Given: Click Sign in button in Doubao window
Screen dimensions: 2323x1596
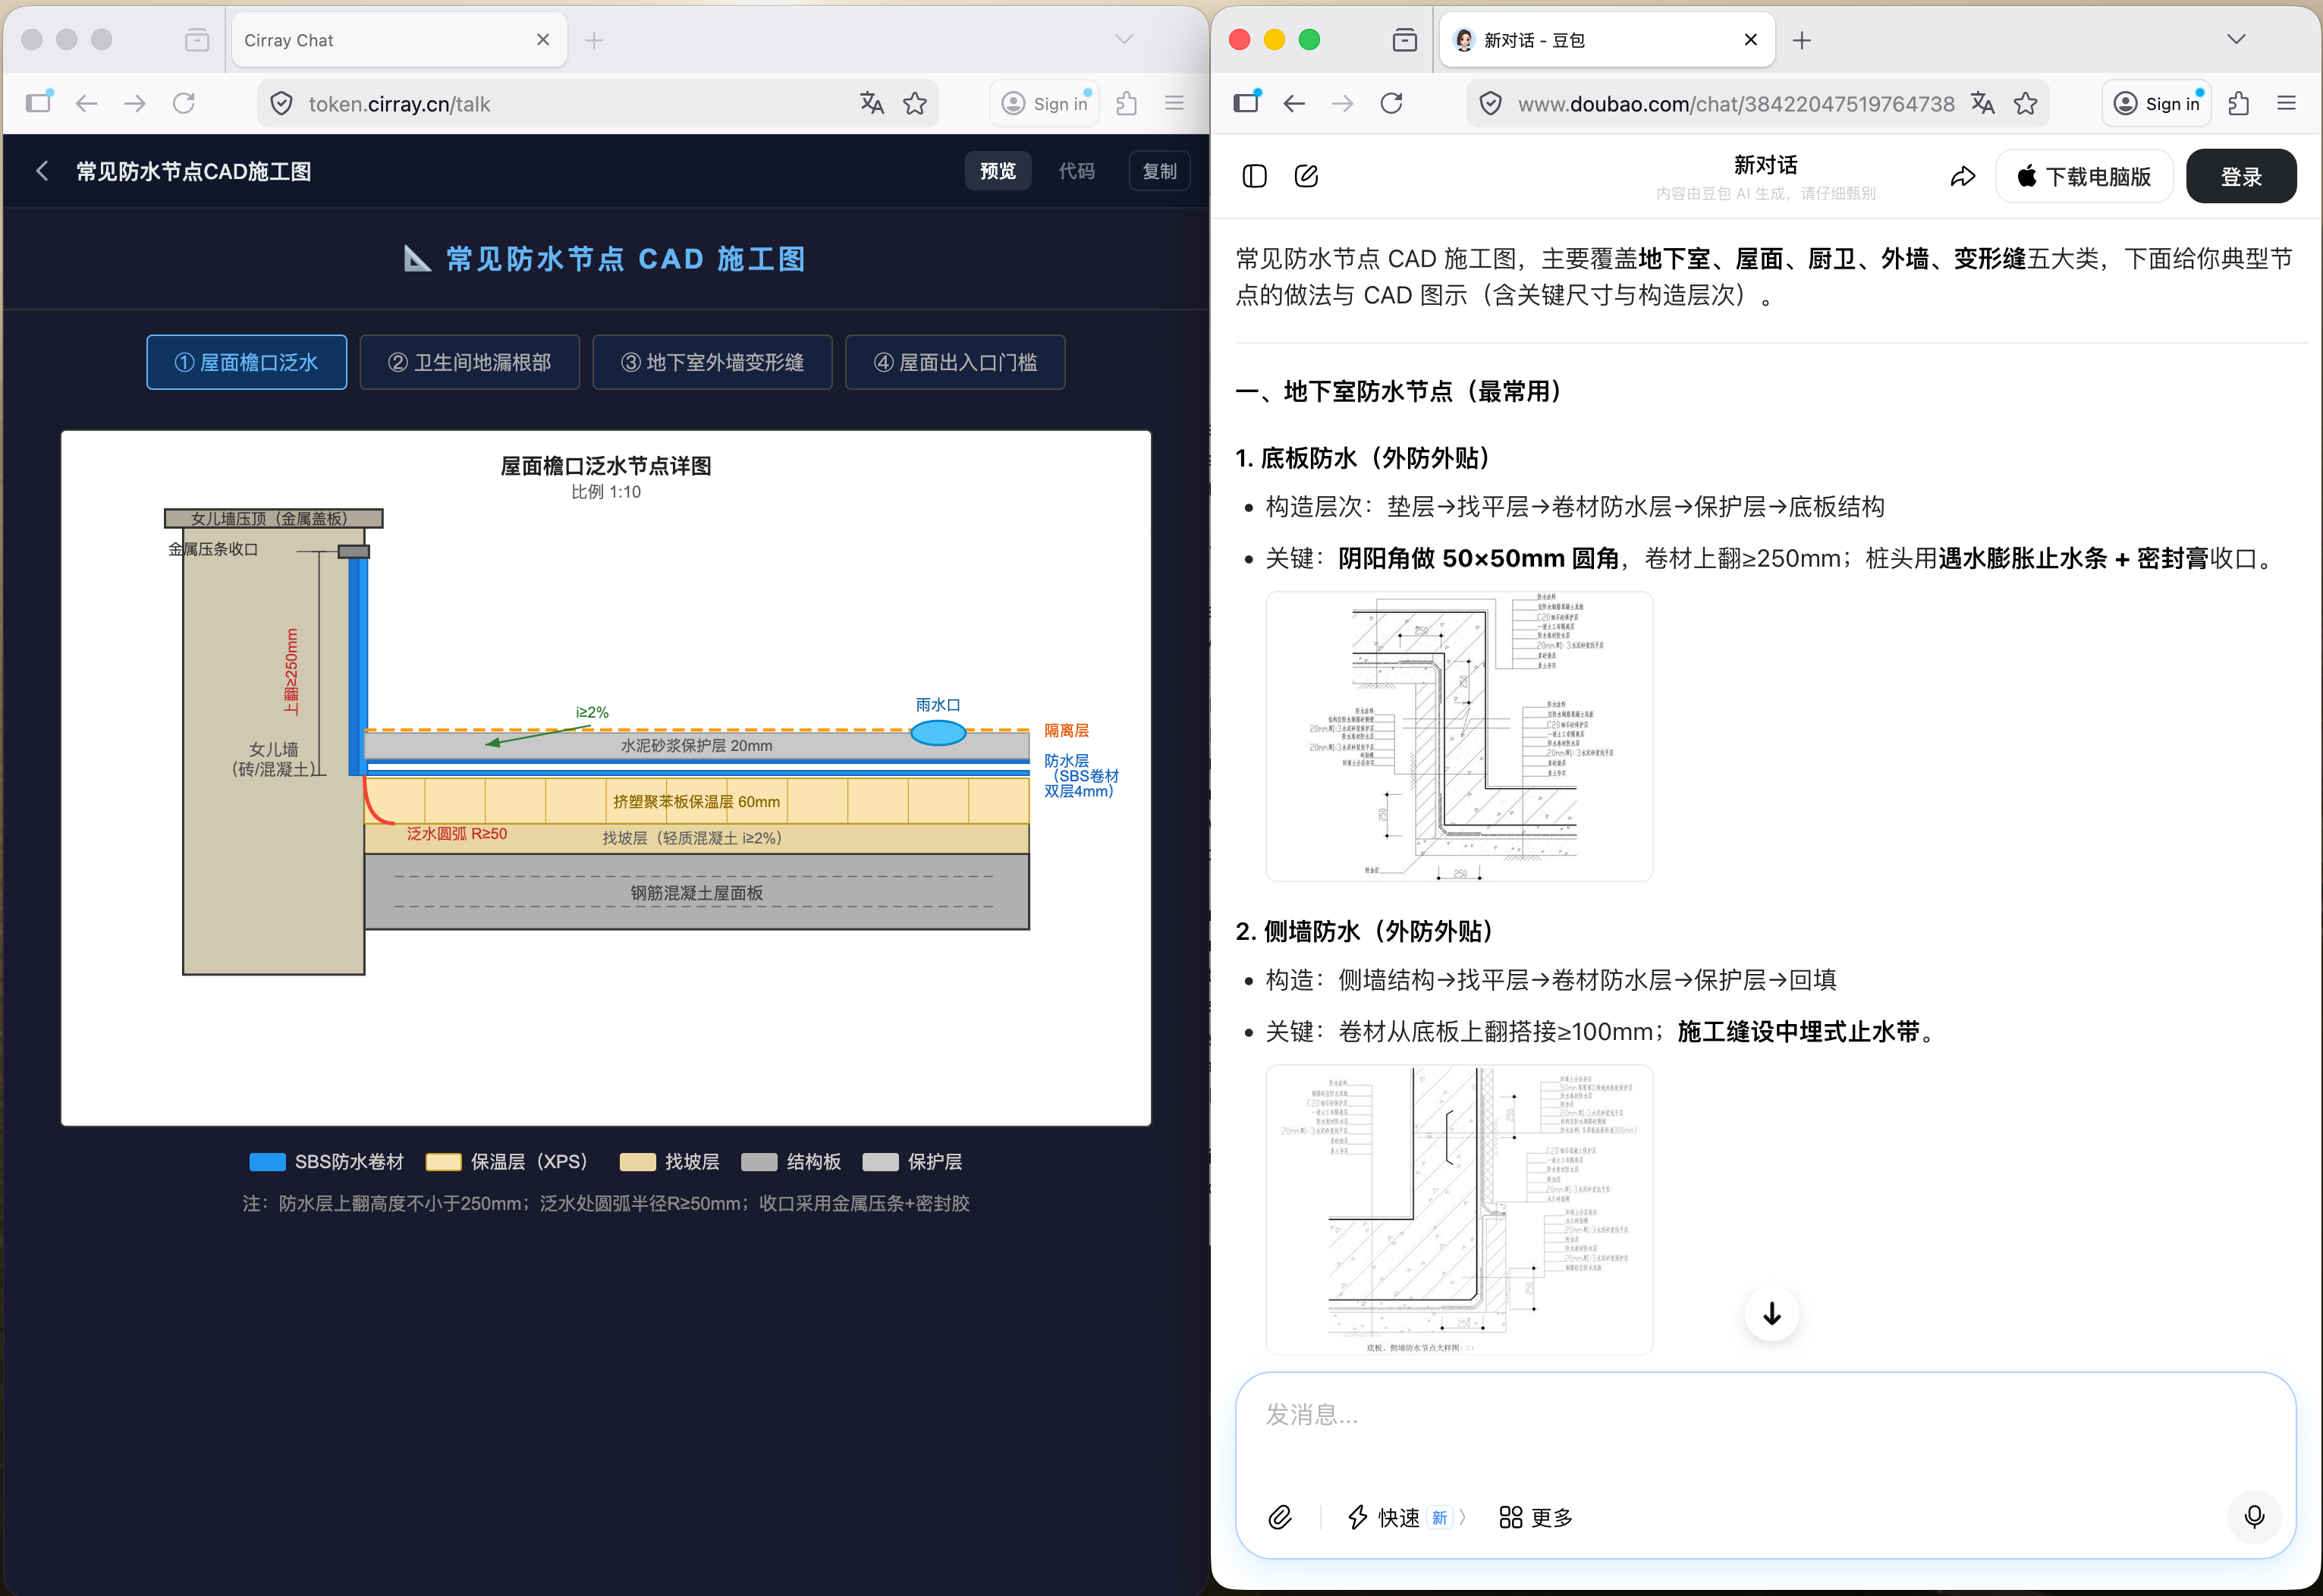Looking at the screenshot, I should click(2157, 103).
